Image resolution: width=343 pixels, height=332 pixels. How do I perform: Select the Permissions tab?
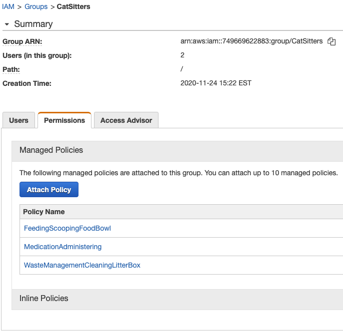[x=64, y=120]
